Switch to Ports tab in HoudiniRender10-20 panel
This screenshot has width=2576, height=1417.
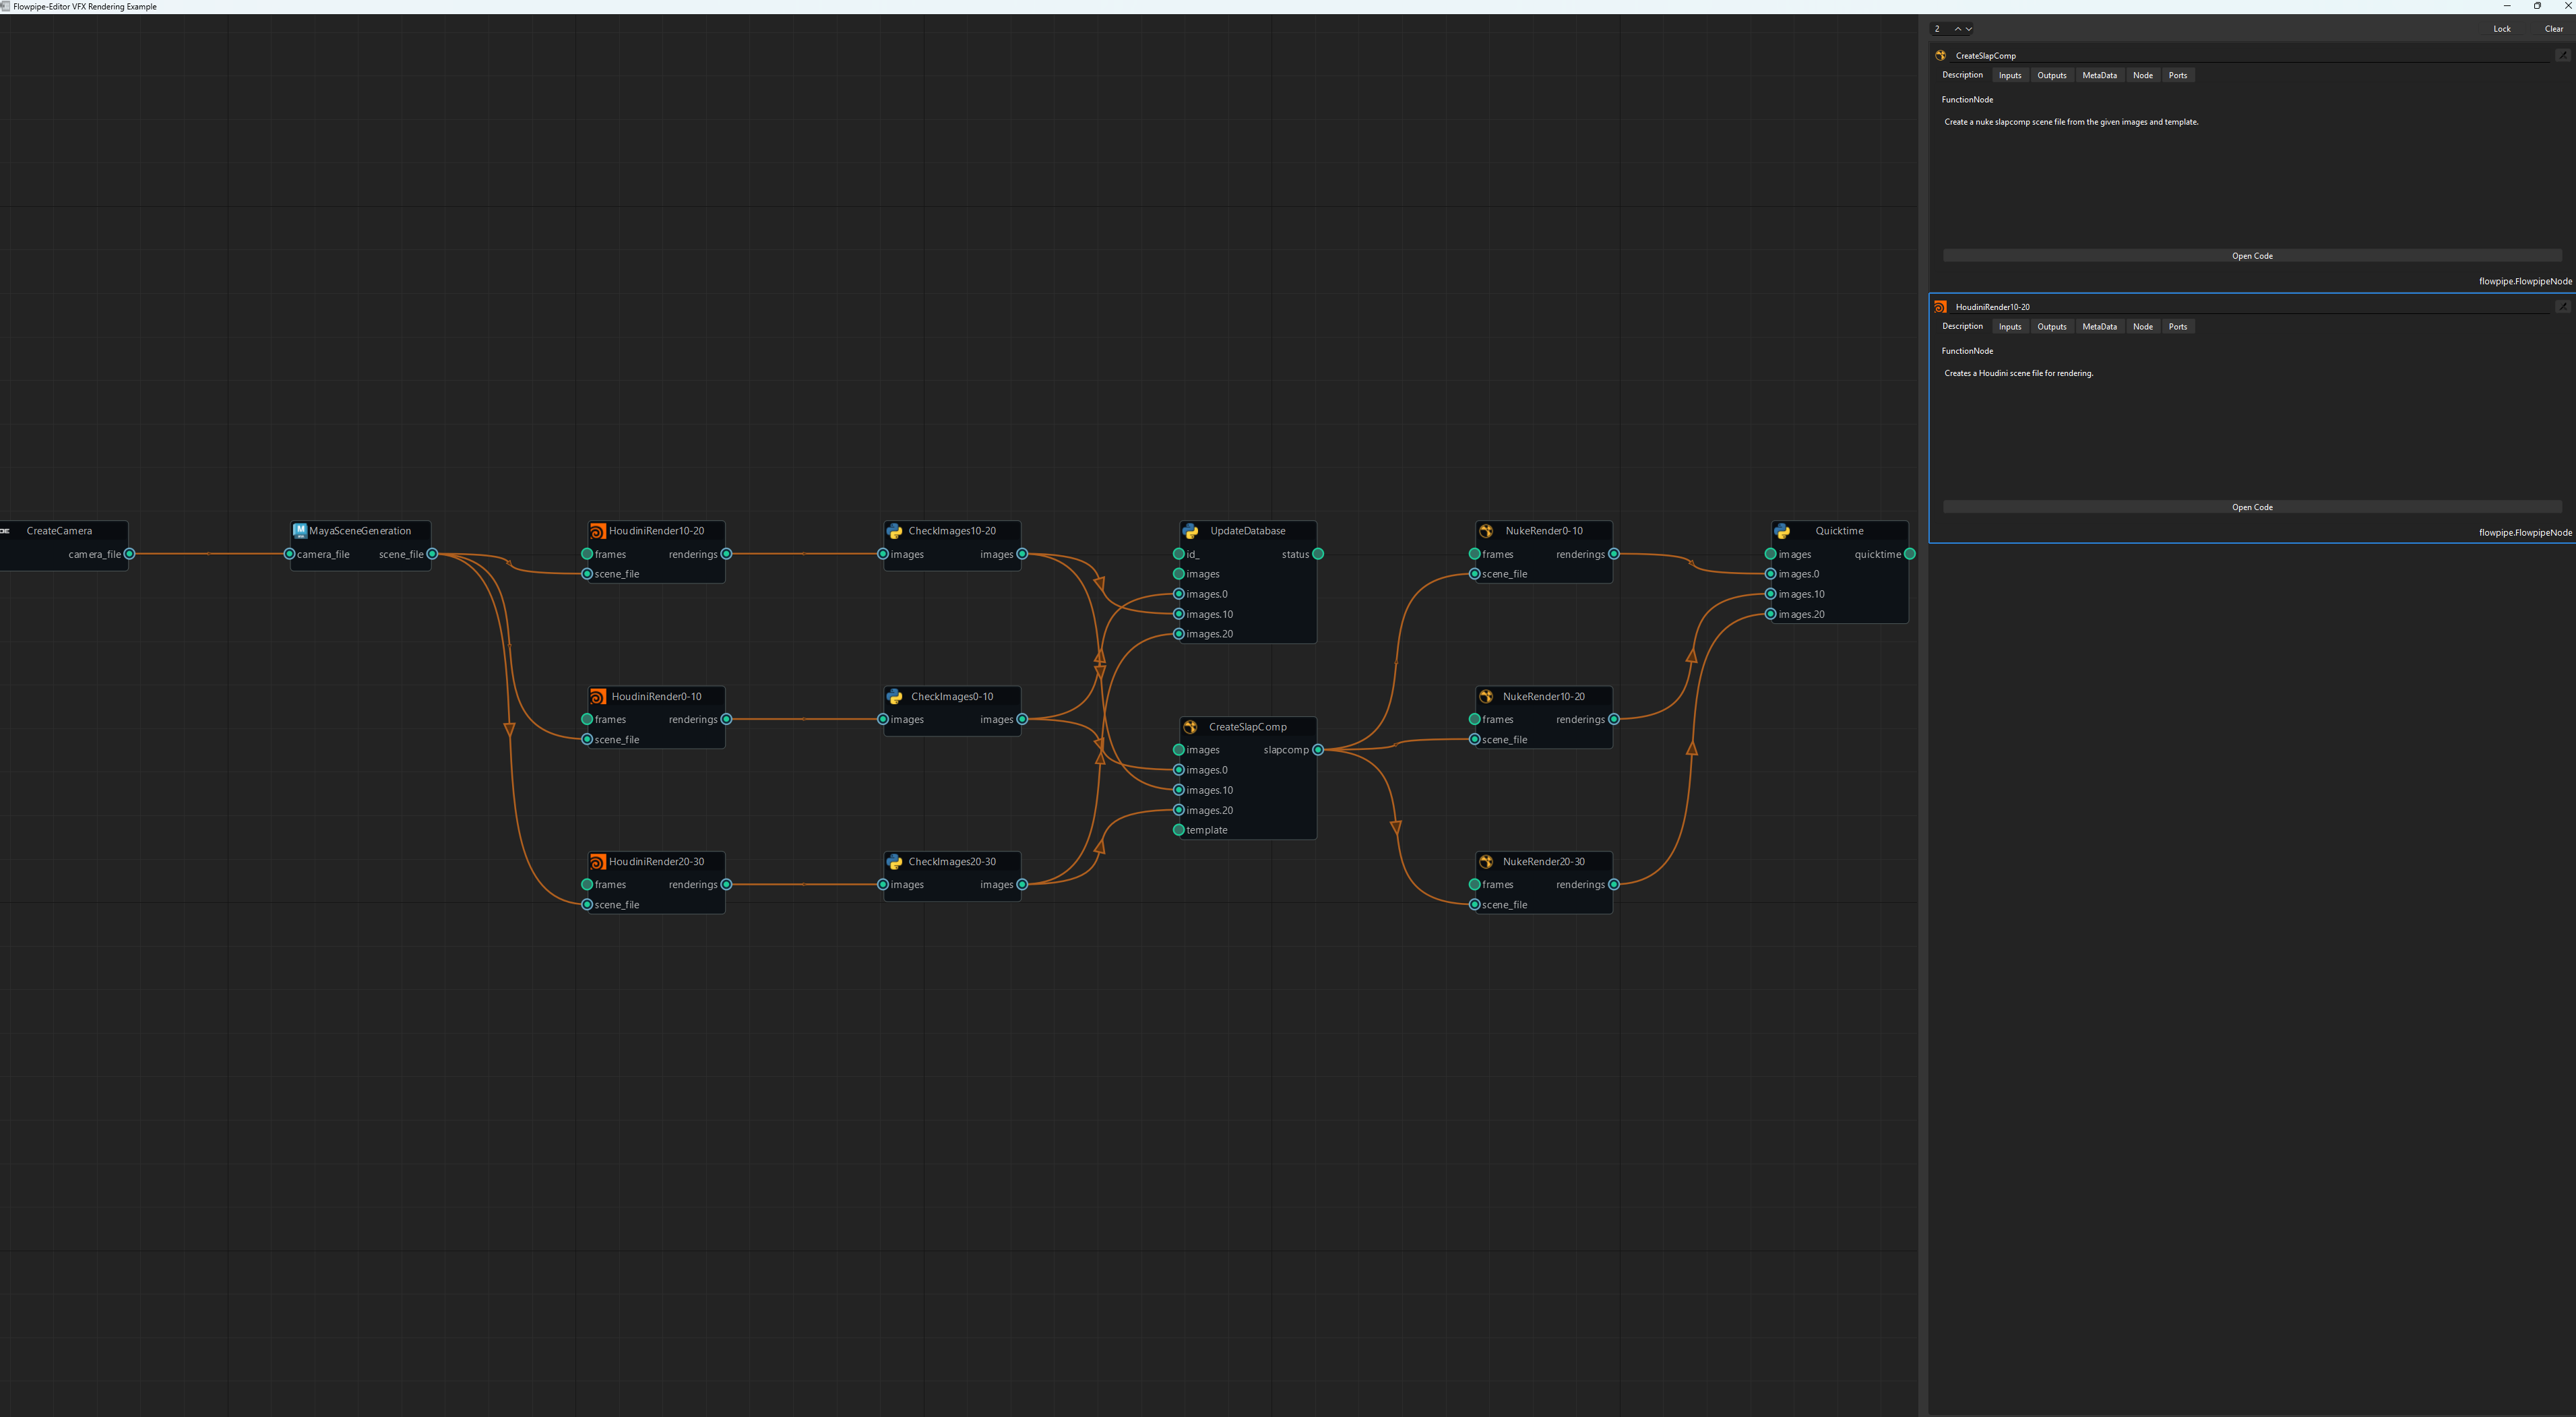pos(2177,327)
